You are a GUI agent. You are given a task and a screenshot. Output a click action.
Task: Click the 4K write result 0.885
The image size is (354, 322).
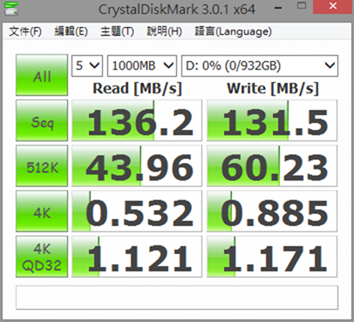click(272, 211)
